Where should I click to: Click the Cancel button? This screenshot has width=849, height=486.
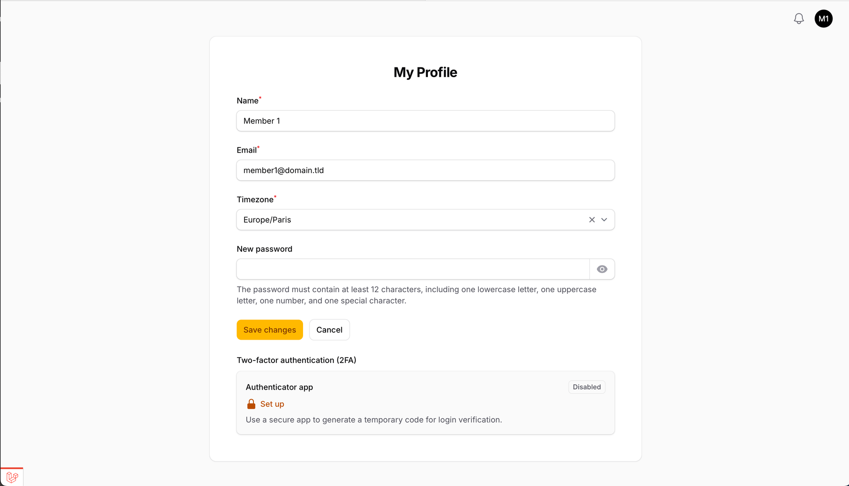pyautogui.click(x=329, y=330)
